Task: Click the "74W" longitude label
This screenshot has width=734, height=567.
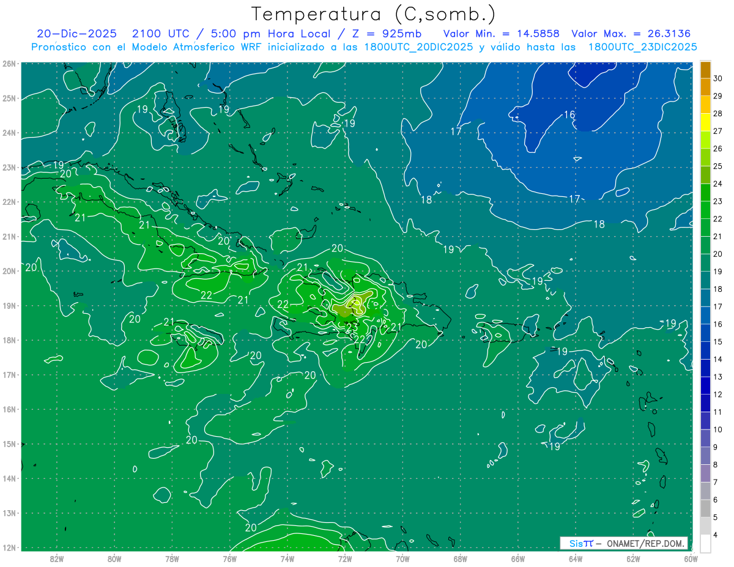Action: [287, 558]
